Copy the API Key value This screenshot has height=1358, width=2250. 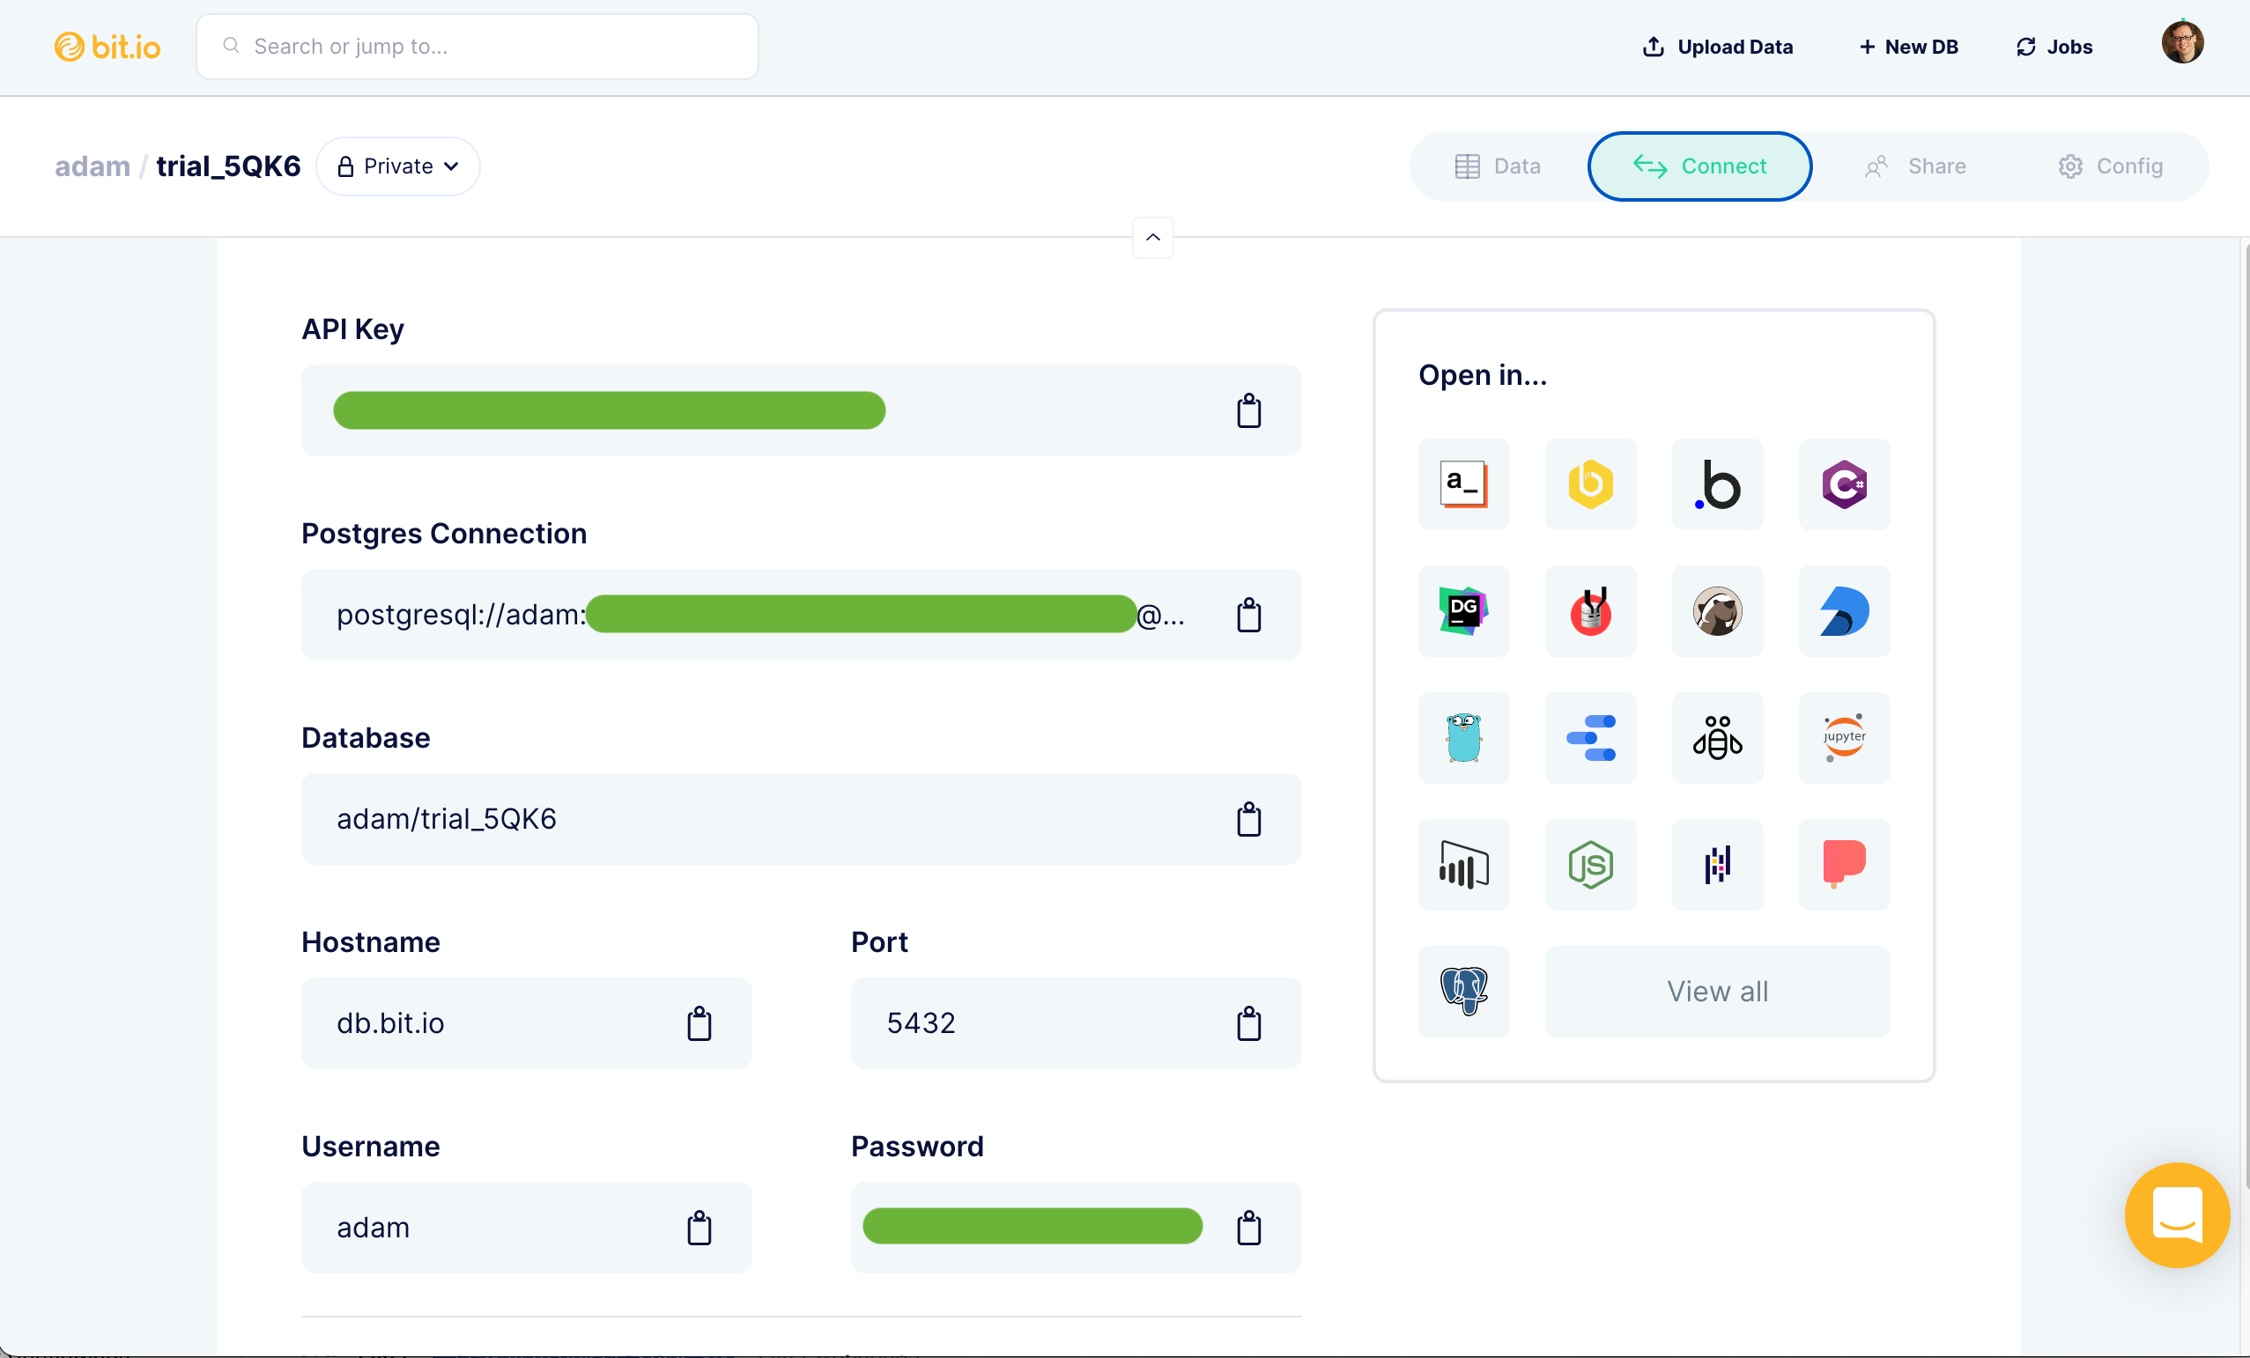pos(1249,410)
